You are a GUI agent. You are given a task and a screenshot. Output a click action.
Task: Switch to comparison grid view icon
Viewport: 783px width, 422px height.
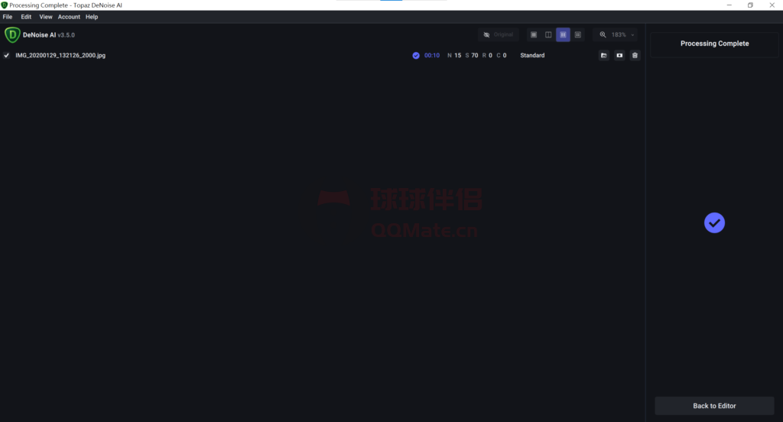coord(578,35)
